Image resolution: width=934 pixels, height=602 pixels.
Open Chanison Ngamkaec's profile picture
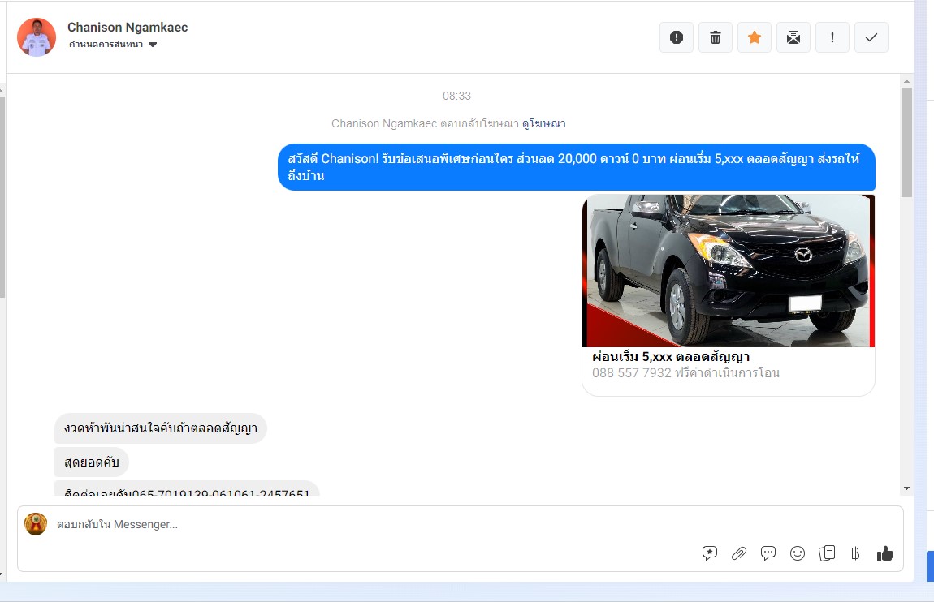pos(37,37)
